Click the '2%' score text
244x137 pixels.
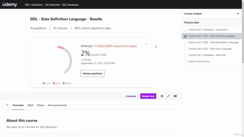[85, 53]
